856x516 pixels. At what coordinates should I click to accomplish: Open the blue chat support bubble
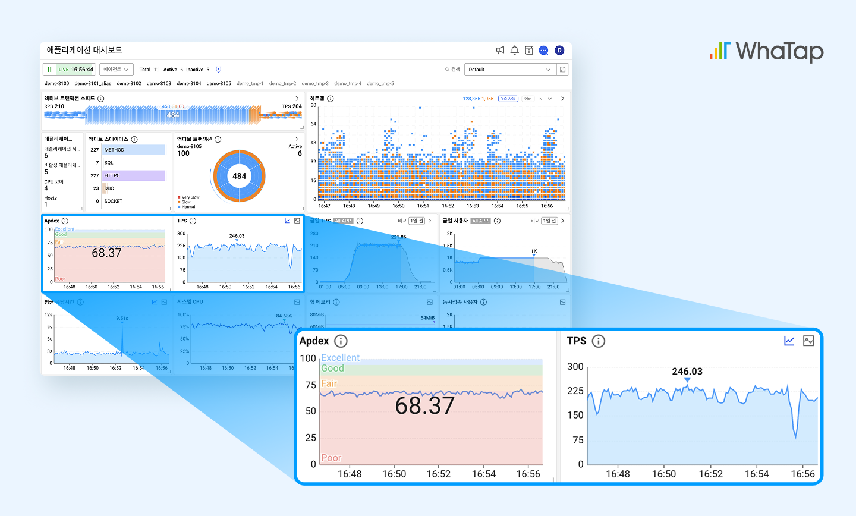pyautogui.click(x=543, y=51)
